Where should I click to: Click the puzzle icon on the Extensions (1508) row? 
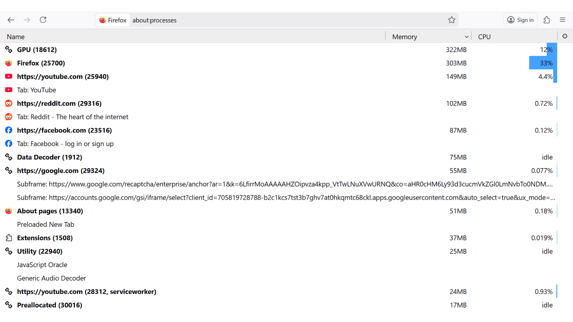pos(9,238)
